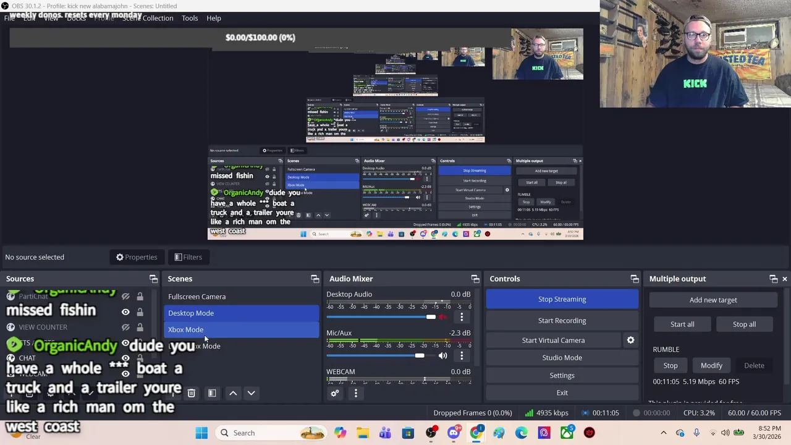This screenshot has width=791, height=445.
Task: Hide the CHAT source
Action: [125, 358]
